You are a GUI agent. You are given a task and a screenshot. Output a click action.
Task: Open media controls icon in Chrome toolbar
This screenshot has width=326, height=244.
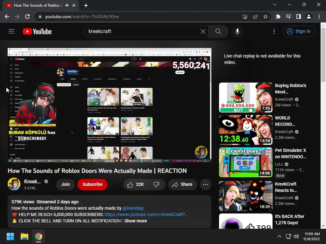288,17
